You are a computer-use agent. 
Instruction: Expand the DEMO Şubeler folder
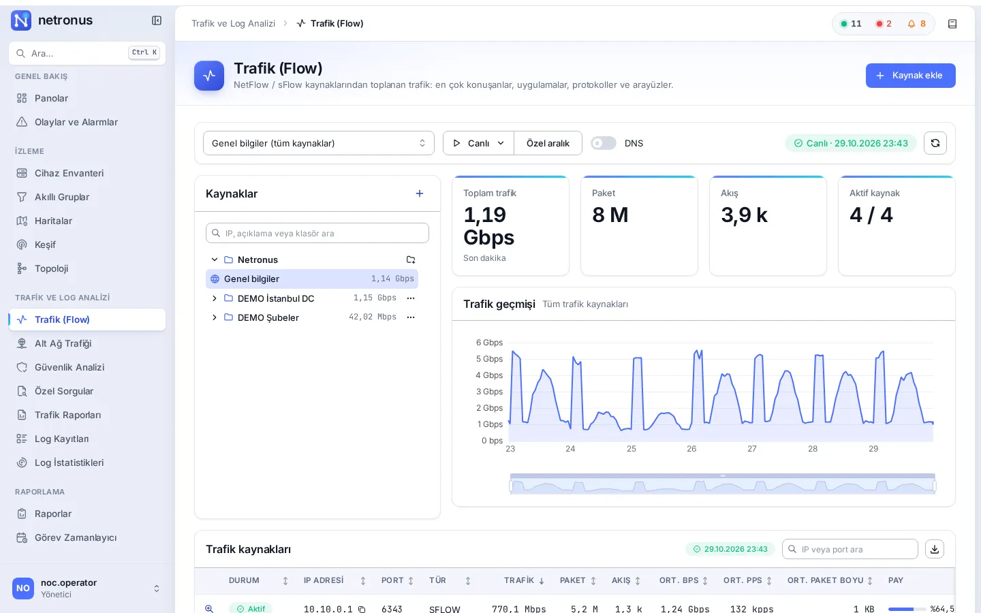point(215,317)
